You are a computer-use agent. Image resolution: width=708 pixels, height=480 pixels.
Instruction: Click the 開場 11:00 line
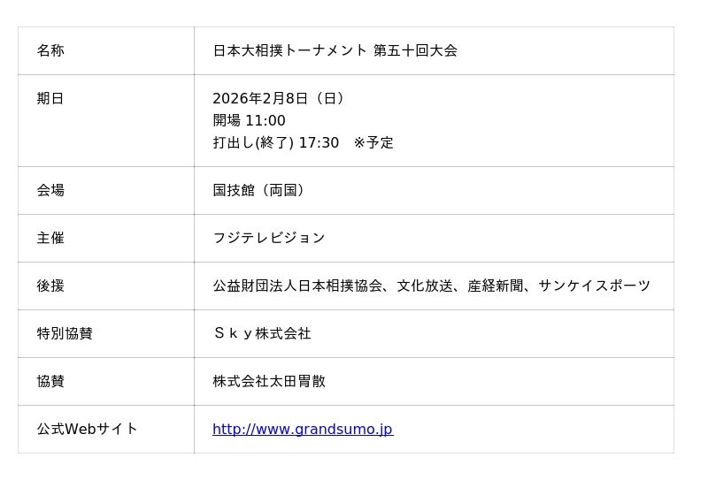pos(249,121)
